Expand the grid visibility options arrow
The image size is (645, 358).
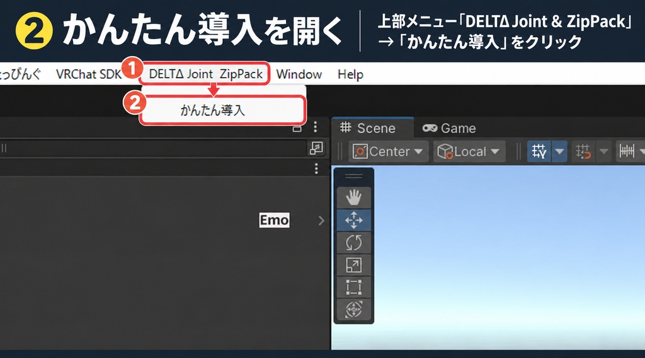[559, 151]
